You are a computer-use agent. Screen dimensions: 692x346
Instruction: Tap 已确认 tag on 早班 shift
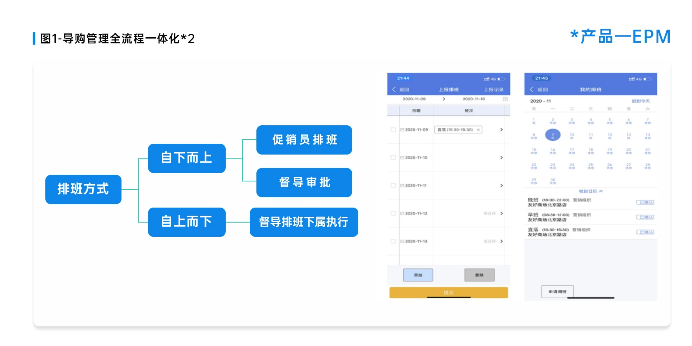(645, 217)
